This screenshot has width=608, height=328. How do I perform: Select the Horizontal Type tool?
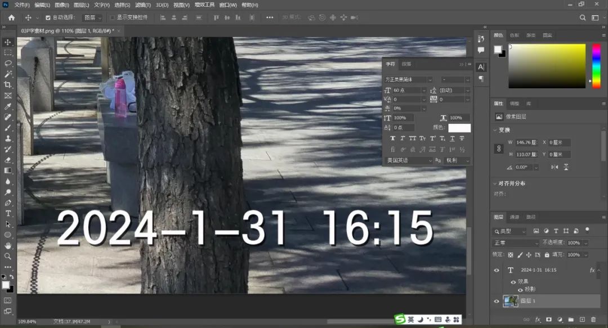coord(8,213)
